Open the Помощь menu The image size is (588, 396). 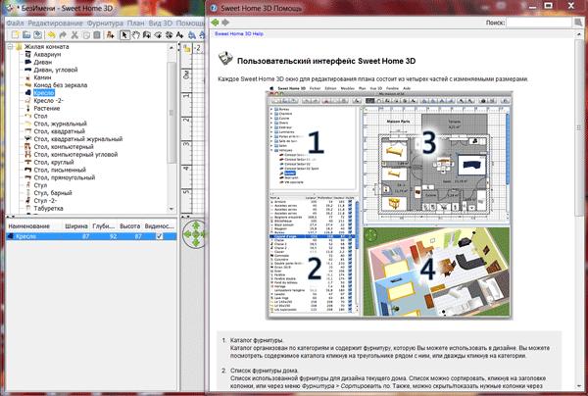[x=190, y=23]
